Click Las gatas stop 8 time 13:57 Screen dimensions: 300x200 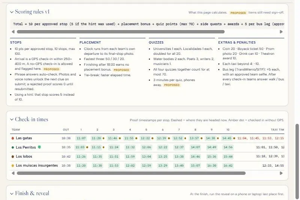194,138
